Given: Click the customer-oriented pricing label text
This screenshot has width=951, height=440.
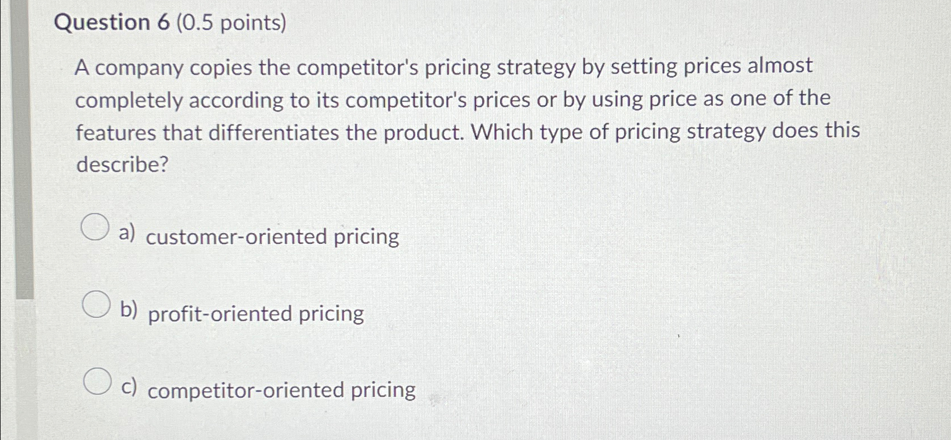Looking at the screenshot, I should [273, 238].
